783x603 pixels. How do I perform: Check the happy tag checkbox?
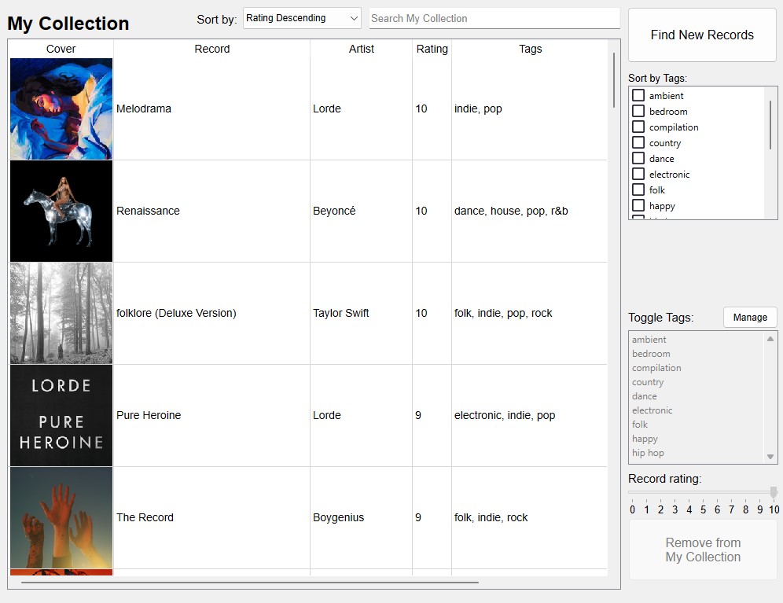638,205
